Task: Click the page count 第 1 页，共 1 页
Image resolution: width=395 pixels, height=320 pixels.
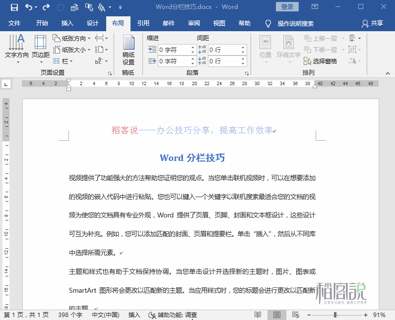Action: tap(26, 315)
